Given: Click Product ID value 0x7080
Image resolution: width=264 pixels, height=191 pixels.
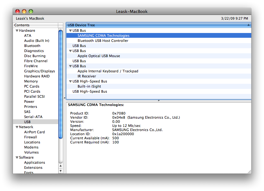Looking at the screenshot, I should 119,113.
